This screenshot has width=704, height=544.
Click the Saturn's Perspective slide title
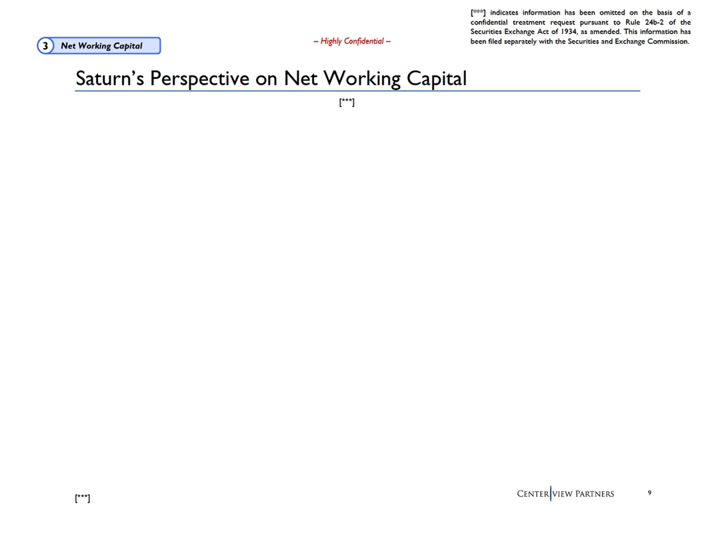(x=271, y=79)
